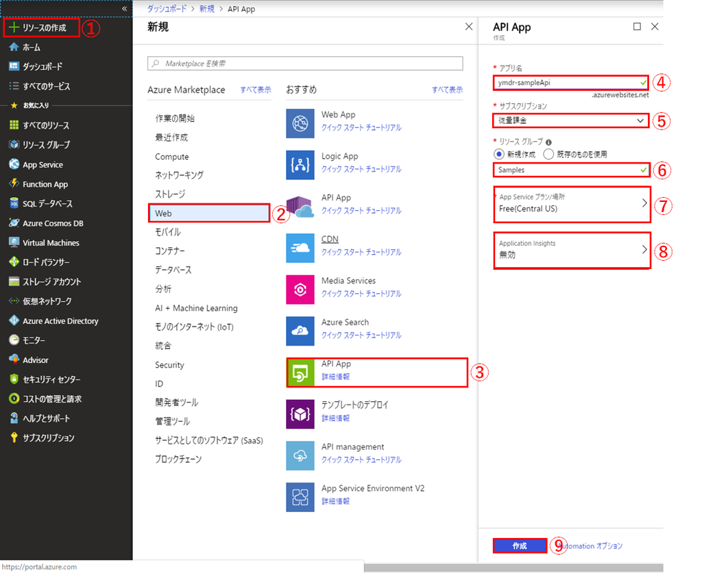Screen dimensions: 702x573
Task: Select the ストレージ category
Action: (x=170, y=194)
